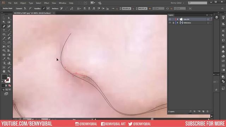Collapse the Layers panel with double arrows
This screenshot has height=127, width=226.
click(207, 15)
